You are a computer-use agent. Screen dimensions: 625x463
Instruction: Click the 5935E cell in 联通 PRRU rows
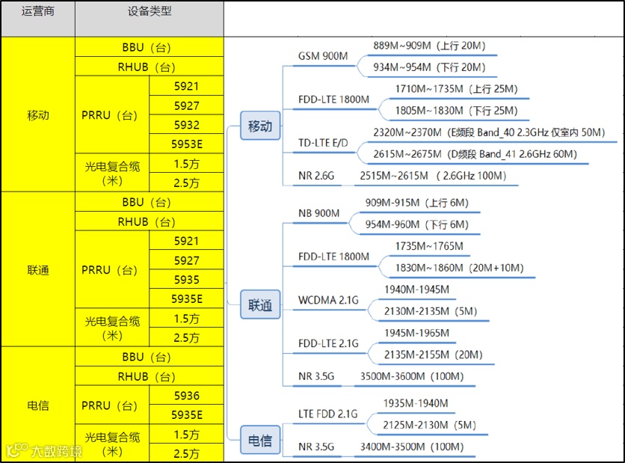click(x=187, y=298)
